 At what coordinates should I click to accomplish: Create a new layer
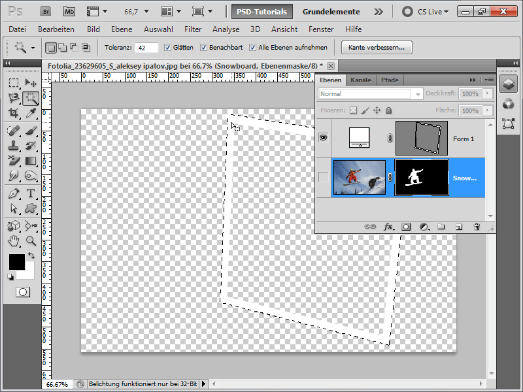click(459, 227)
